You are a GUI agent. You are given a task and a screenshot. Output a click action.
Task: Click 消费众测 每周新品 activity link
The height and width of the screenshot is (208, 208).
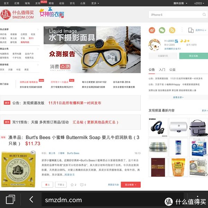point(29,82)
